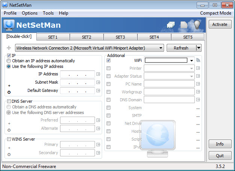Open the Profile menu
The width and height of the screenshot is (235, 171).
[x=10, y=13]
